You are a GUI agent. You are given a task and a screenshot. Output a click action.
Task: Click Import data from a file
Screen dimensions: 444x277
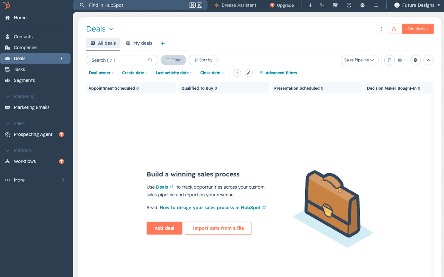click(x=218, y=228)
